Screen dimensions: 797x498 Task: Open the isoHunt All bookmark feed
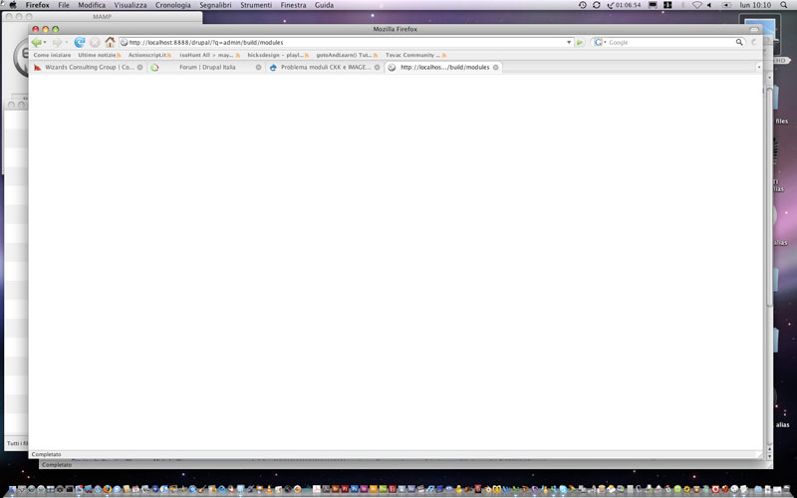coord(210,55)
